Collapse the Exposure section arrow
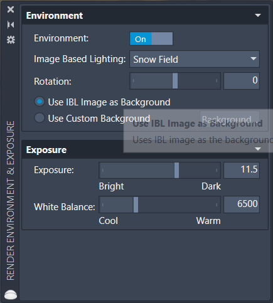Image resolution: width=273 pixels, height=303 pixels. tap(258, 149)
